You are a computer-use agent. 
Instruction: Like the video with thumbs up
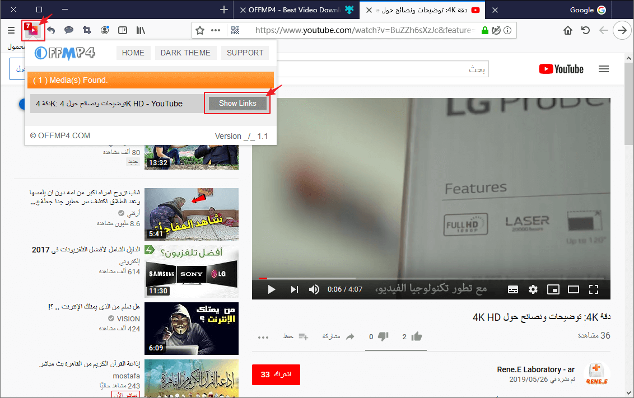(x=417, y=336)
